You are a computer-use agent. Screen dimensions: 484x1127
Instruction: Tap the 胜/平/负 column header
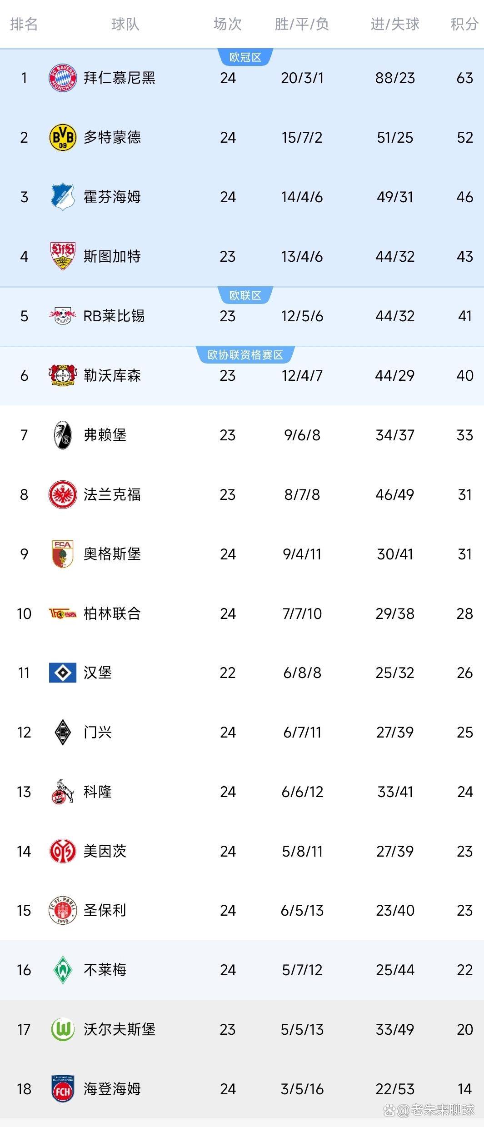[302, 24]
